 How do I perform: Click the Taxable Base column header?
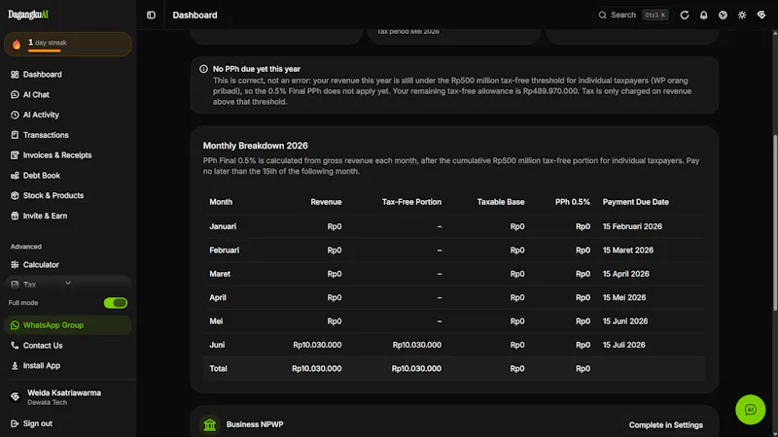tap(501, 202)
